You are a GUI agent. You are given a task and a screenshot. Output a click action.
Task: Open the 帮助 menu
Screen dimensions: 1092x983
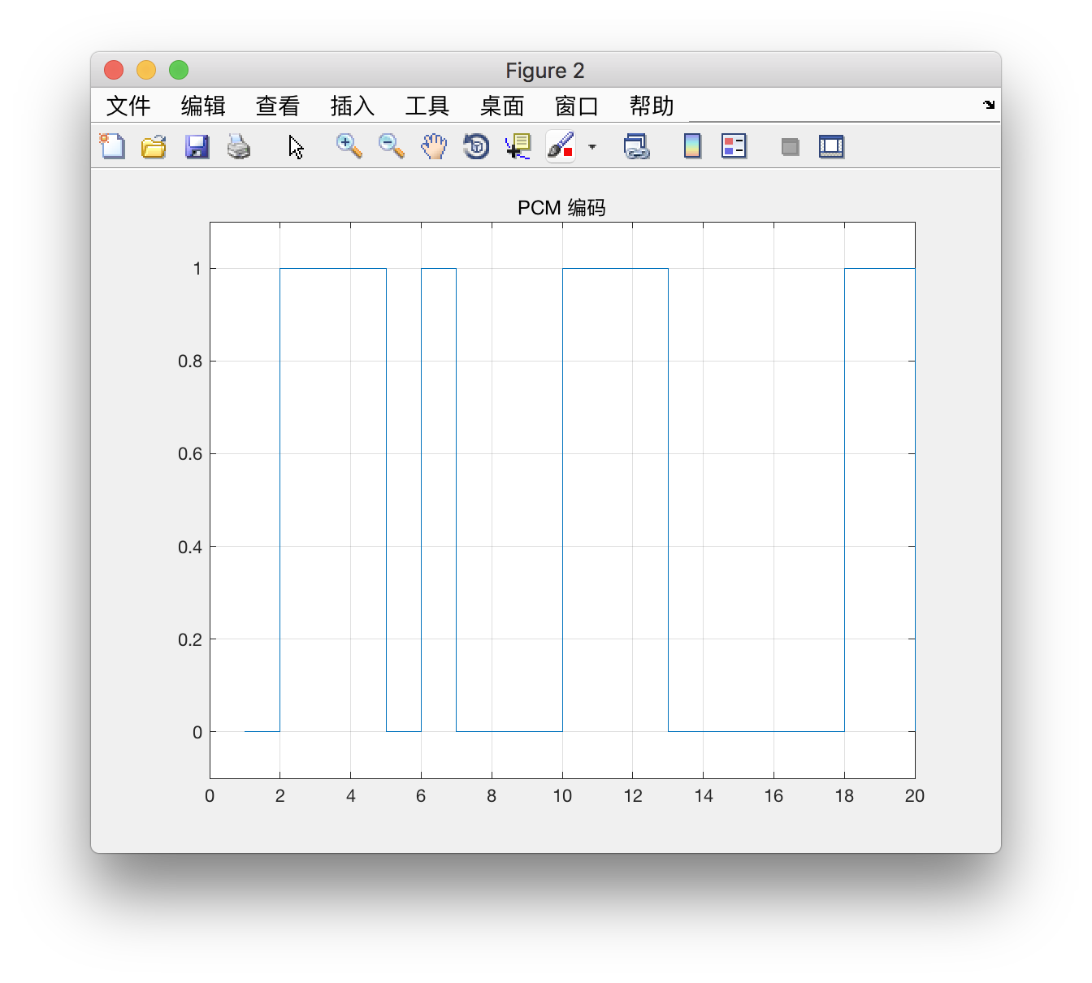(x=651, y=106)
